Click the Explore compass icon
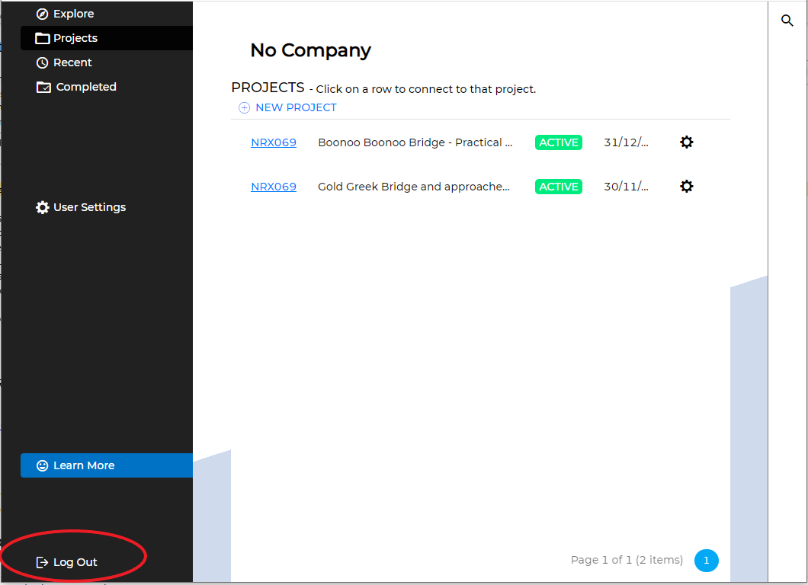This screenshot has height=585, width=808. point(43,14)
